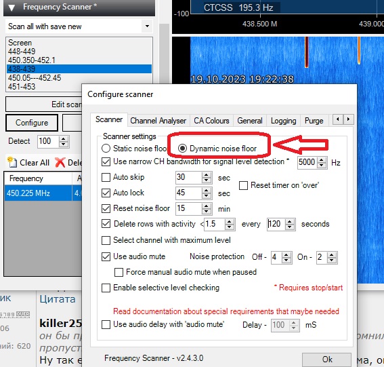Increase narrow CH bandwidth Hz value

click(x=322, y=159)
